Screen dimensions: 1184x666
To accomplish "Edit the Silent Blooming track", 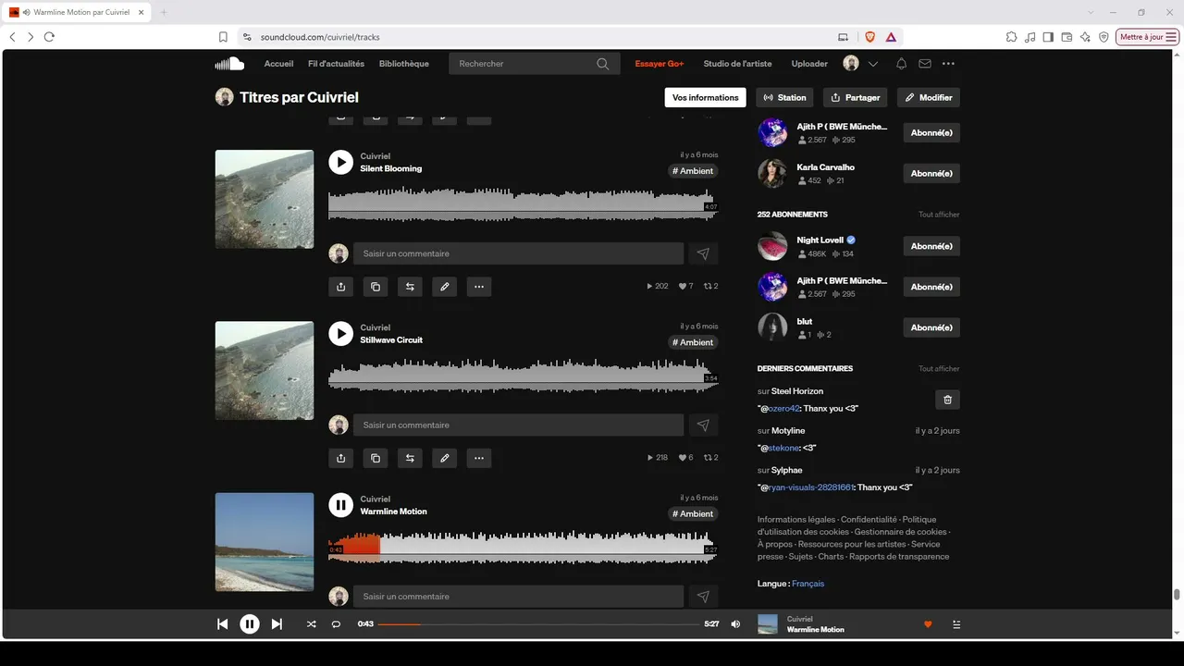I will pyautogui.click(x=444, y=287).
